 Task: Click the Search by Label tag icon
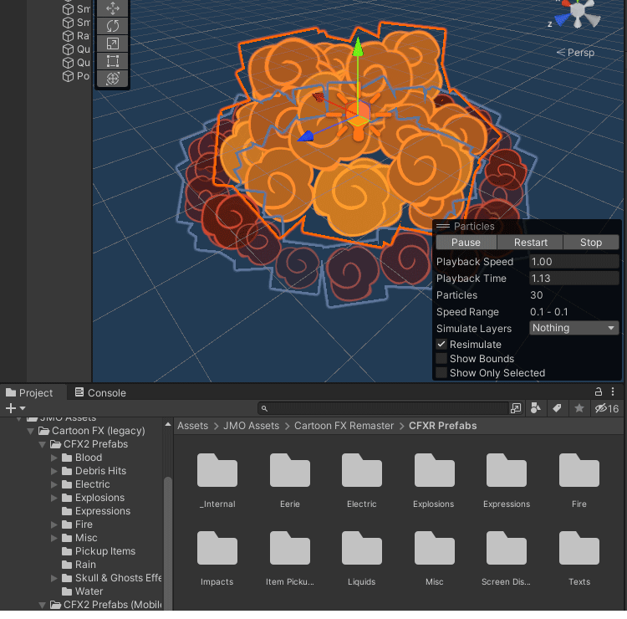[556, 408]
